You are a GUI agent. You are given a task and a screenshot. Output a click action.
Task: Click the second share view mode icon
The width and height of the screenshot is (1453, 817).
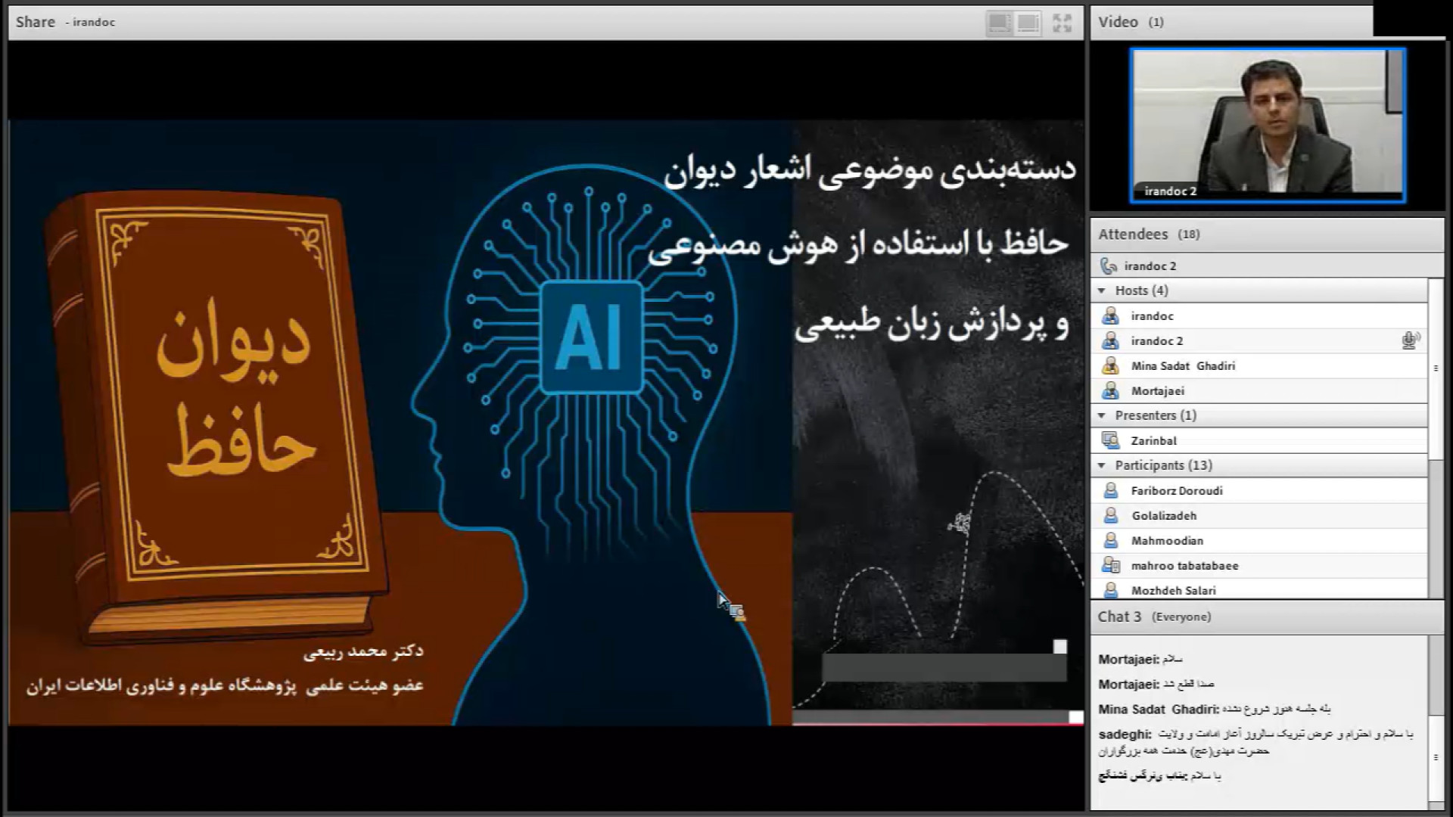(1028, 23)
